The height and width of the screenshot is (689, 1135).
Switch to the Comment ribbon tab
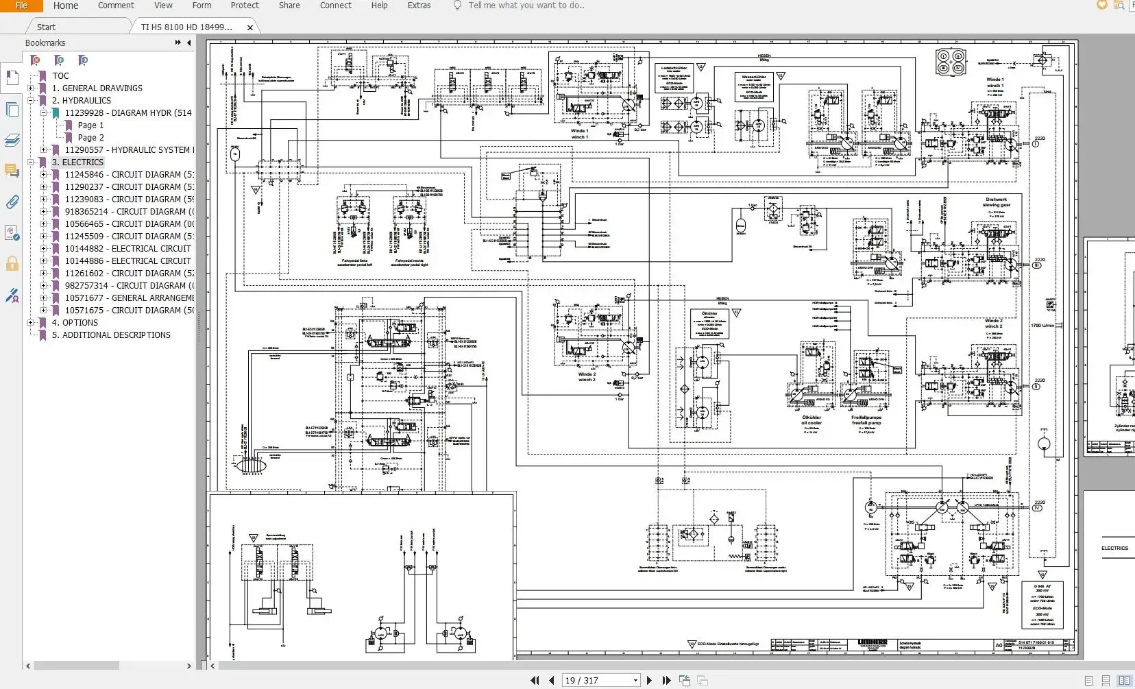pyautogui.click(x=116, y=5)
